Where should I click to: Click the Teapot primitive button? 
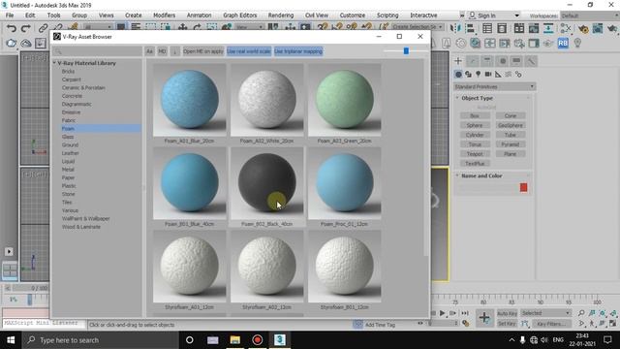[475, 153]
